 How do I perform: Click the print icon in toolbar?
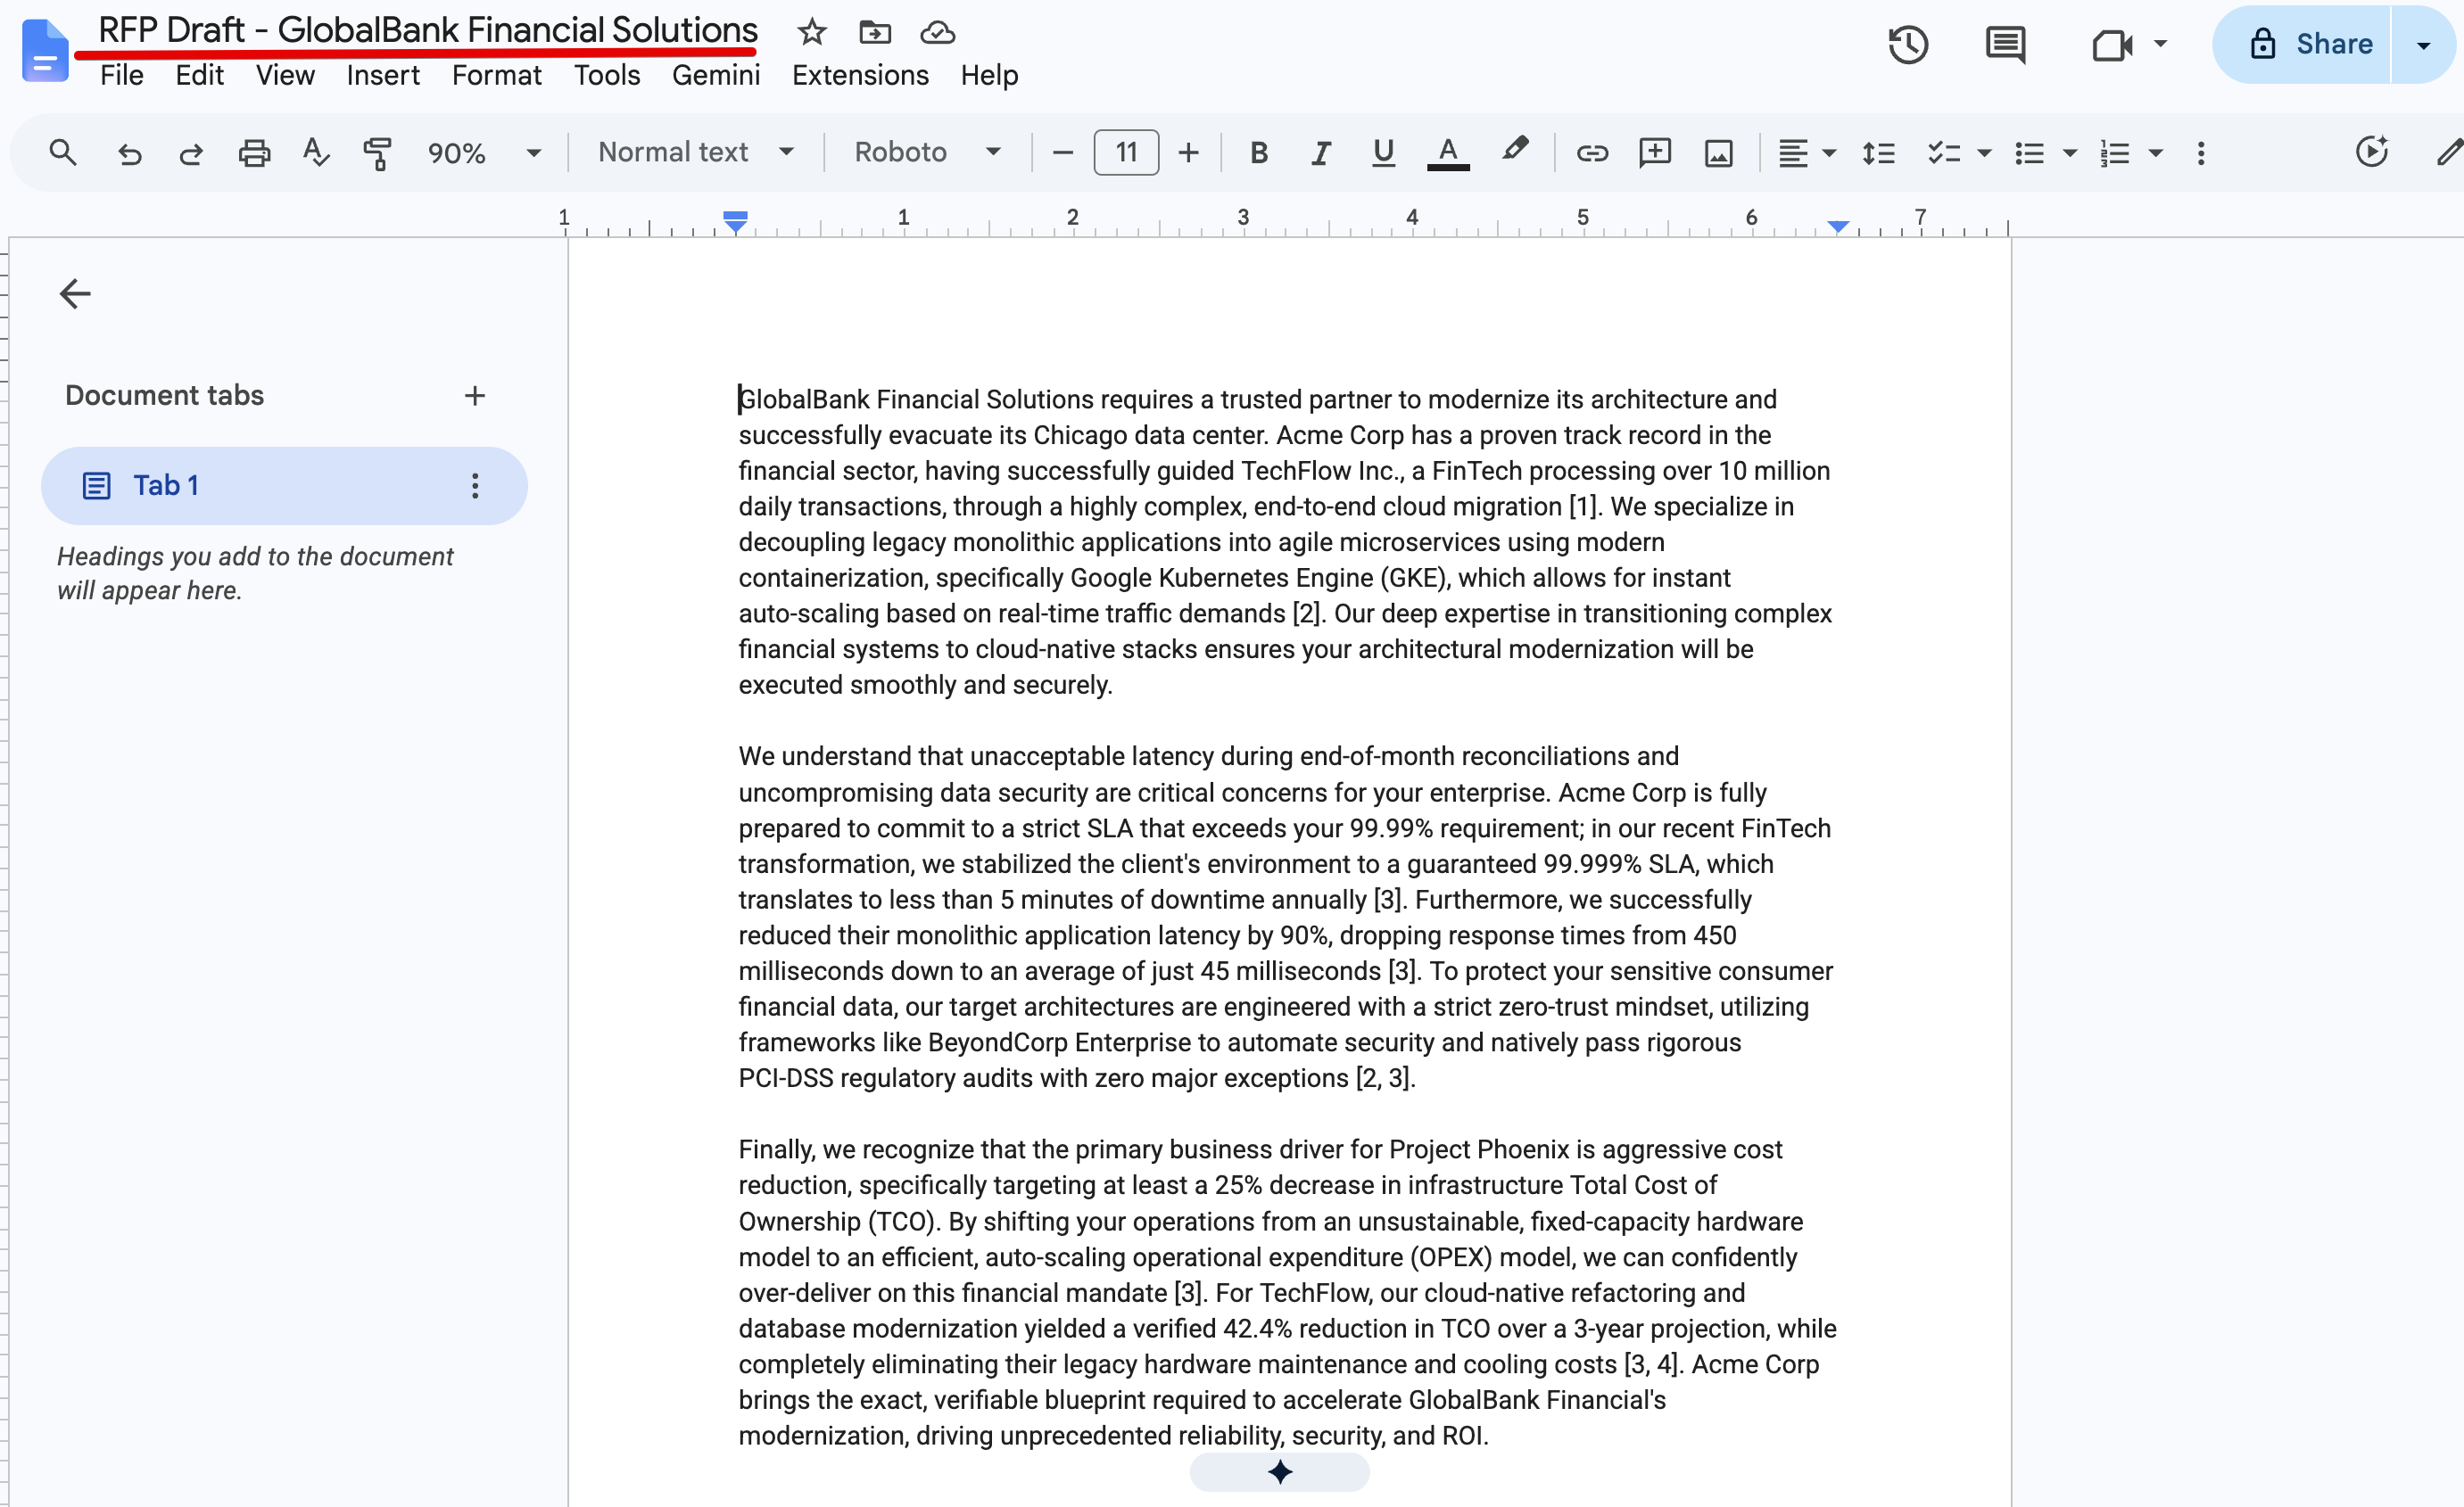(x=254, y=152)
